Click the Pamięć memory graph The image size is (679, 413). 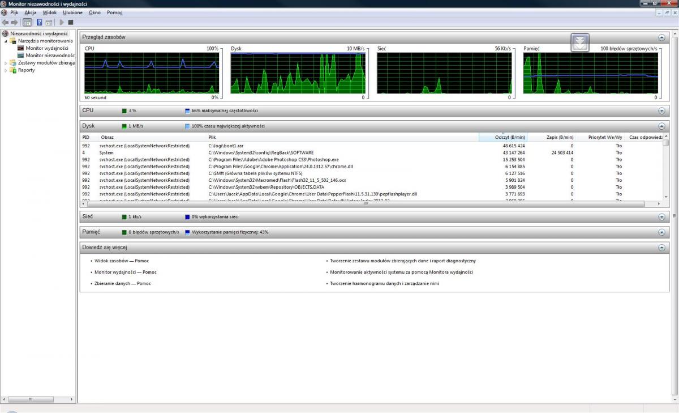pos(590,74)
